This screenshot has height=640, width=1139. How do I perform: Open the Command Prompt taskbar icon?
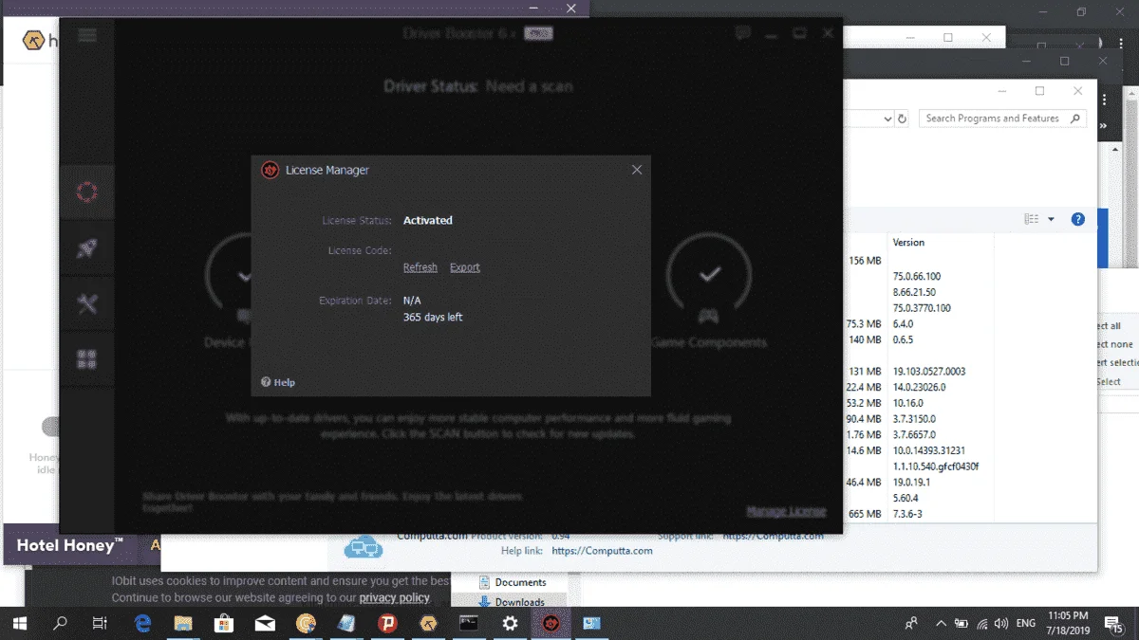click(469, 624)
